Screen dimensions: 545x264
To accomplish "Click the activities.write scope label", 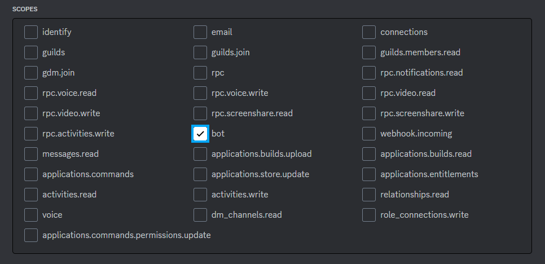I will 240,195.
